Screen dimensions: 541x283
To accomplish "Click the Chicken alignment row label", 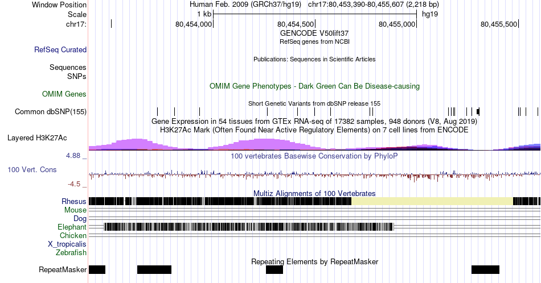I will 73,235.
